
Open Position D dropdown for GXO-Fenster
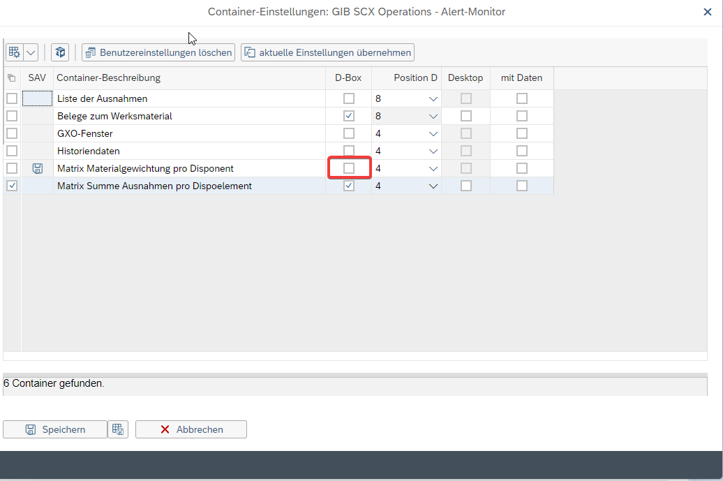click(x=433, y=134)
